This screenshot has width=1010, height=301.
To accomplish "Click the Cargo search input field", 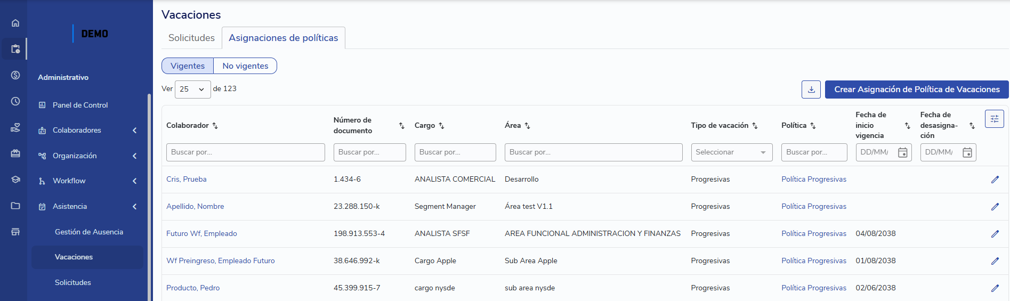I will click(x=455, y=152).
